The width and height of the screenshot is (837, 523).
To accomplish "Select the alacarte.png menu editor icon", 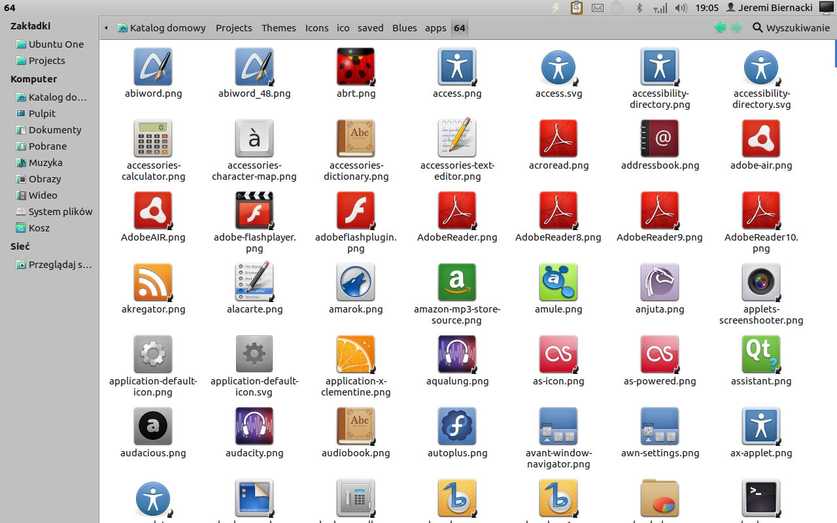I will tap(254, 282).
